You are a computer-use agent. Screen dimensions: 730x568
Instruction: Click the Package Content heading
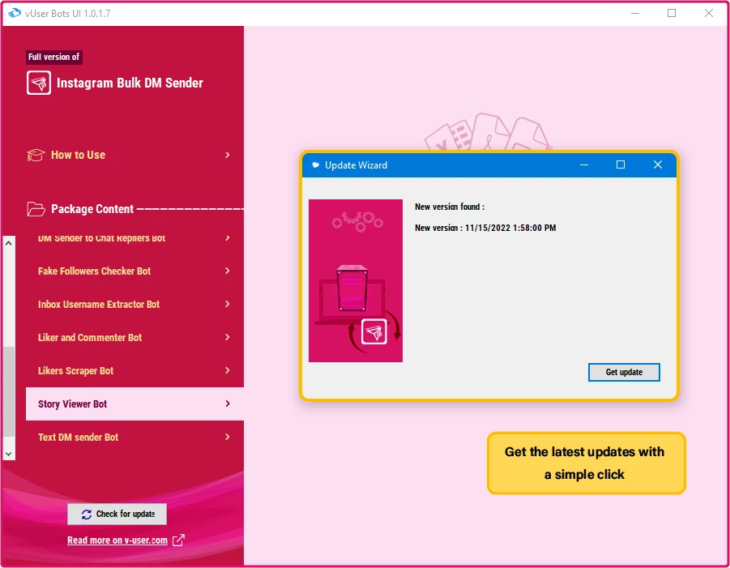pyautogui.click(x=92, y=209)
